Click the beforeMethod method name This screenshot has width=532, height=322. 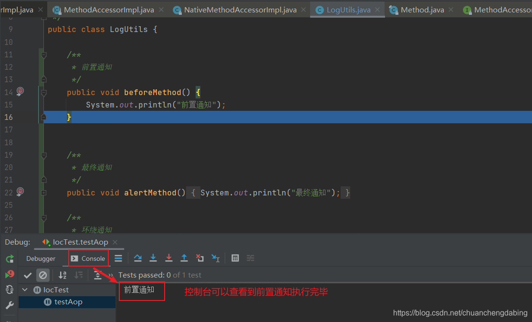[x=153, y=92]
